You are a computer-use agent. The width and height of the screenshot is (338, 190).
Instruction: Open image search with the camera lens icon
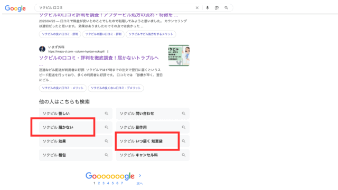pyautogui.click(x=217, y=8)
